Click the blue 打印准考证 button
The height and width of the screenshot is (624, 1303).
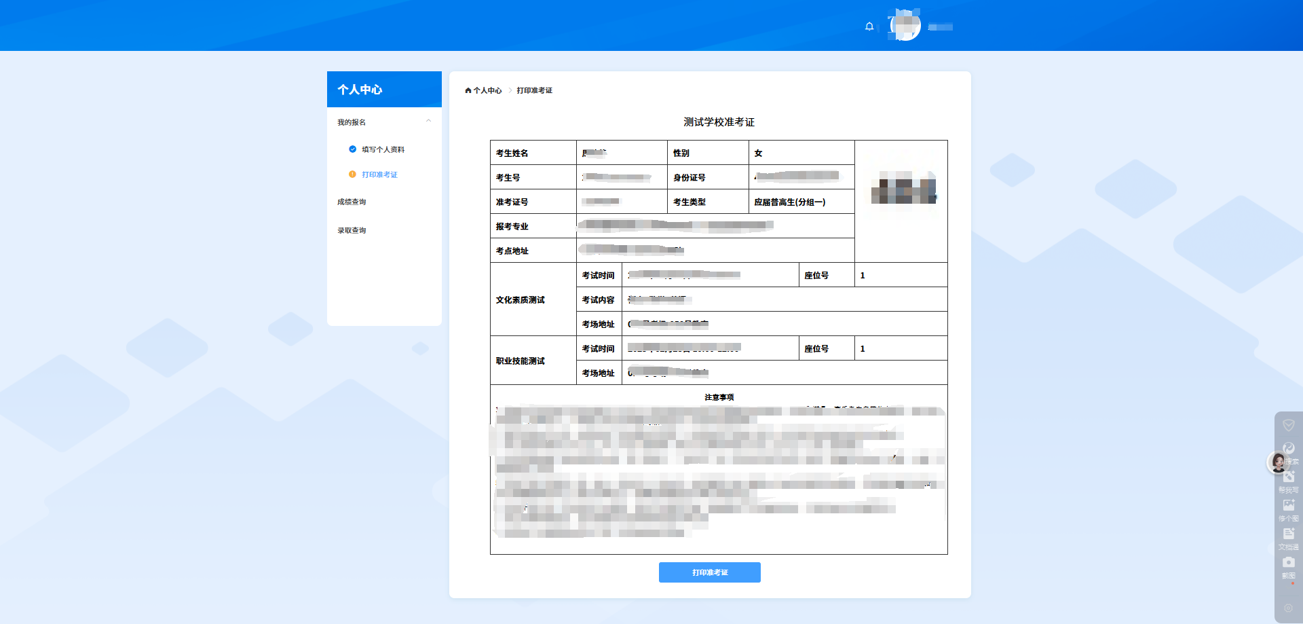coord(709,572)
